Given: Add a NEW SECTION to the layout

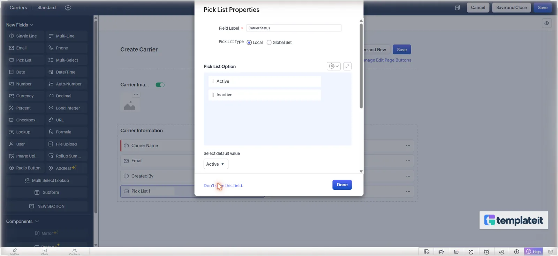Looking at the screenshot, I should pyautogui.click(x=47, y=206).
